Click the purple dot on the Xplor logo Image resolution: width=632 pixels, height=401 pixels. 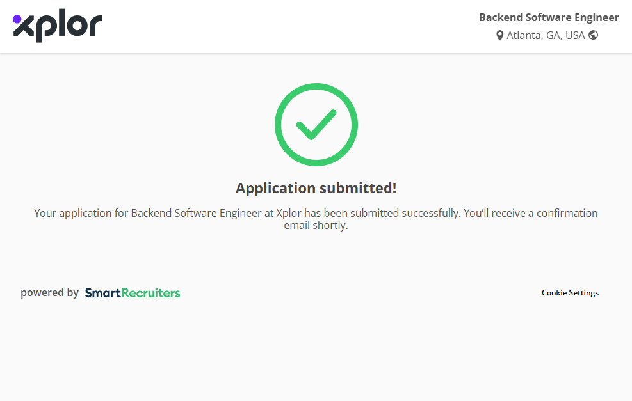(17, 19)
